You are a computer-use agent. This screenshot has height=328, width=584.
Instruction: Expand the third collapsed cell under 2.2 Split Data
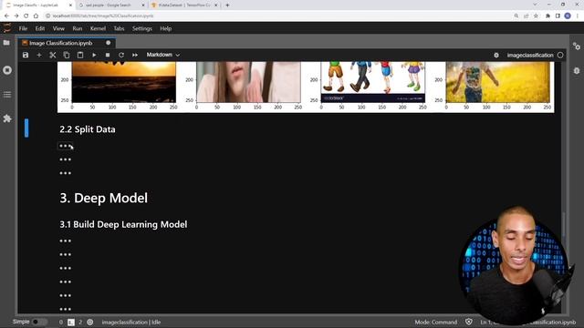pos(65,173)
